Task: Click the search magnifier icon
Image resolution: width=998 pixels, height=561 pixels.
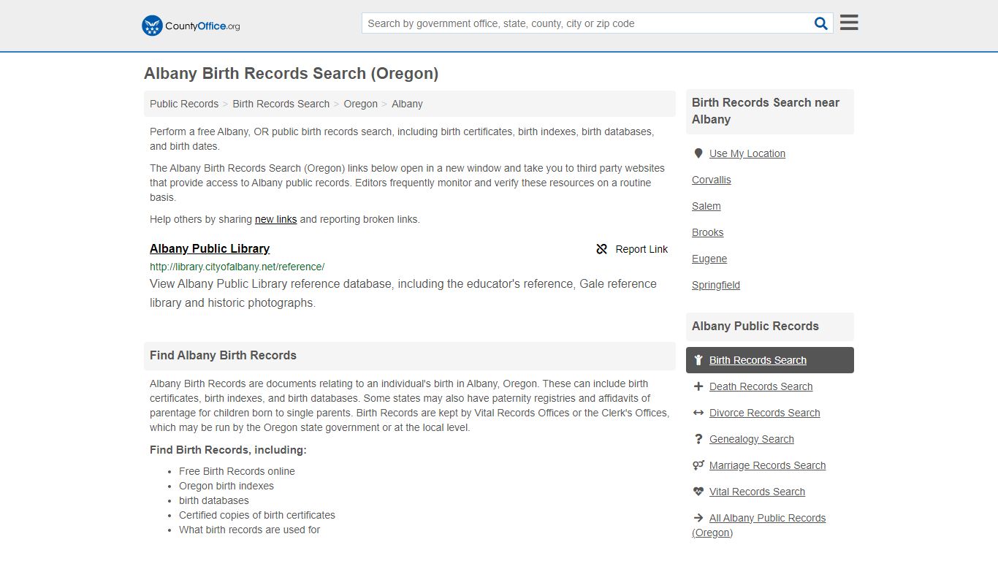Action: (821, 23)
